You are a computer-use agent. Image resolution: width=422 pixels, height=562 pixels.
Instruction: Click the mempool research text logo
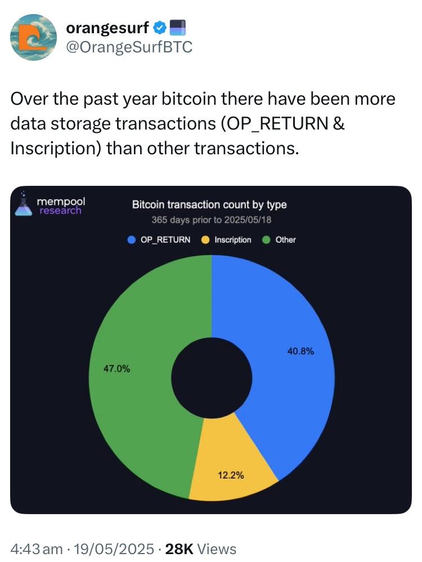[61, 206]
